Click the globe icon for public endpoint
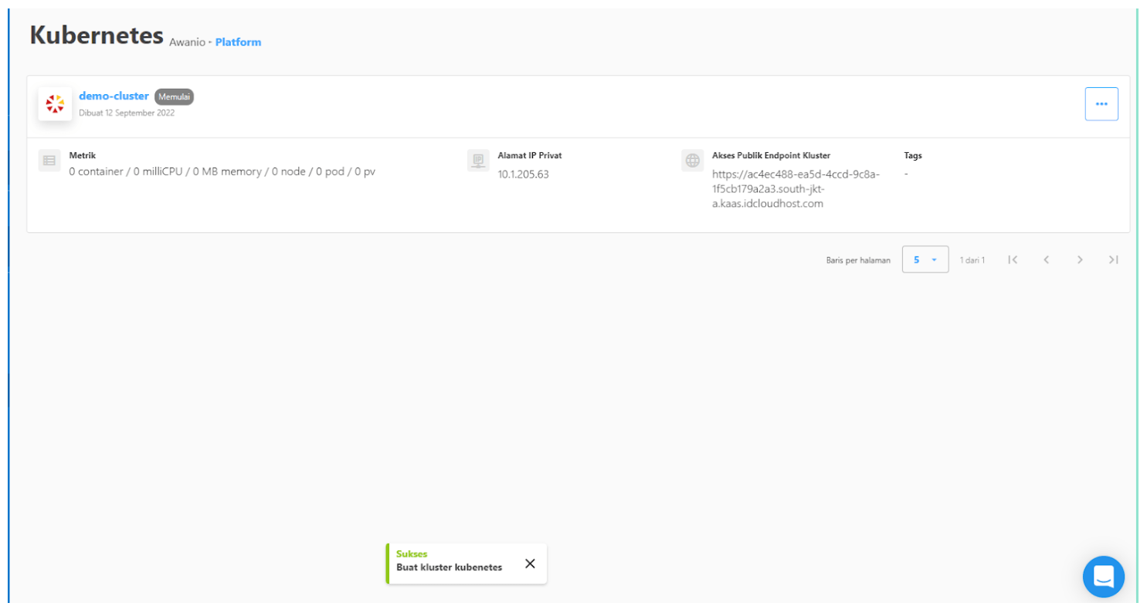The image size is (1147, 613). point(693,161)
